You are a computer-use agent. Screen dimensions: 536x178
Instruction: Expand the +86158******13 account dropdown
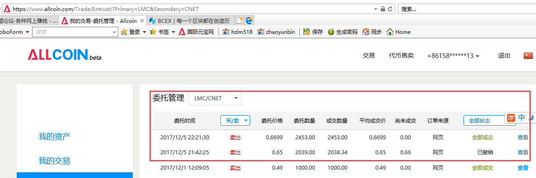pos(453,56)
